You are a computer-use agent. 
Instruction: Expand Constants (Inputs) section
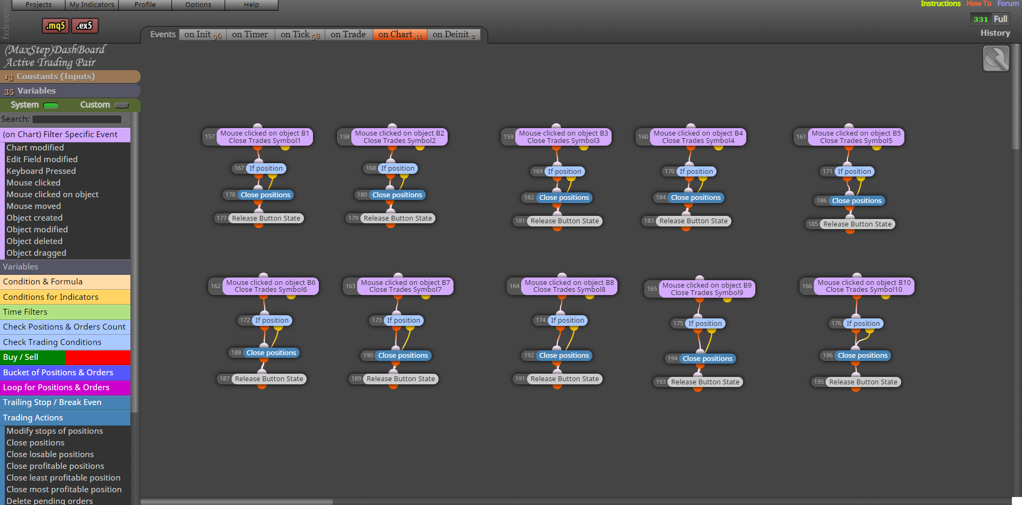click(70, 77)
